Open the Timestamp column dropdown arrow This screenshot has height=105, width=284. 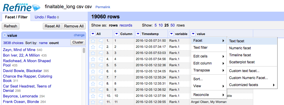[x=138, y=34]
